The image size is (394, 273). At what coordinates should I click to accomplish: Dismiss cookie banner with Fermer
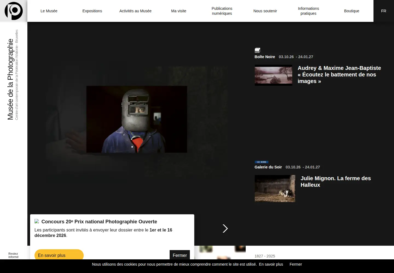[296, 264]
